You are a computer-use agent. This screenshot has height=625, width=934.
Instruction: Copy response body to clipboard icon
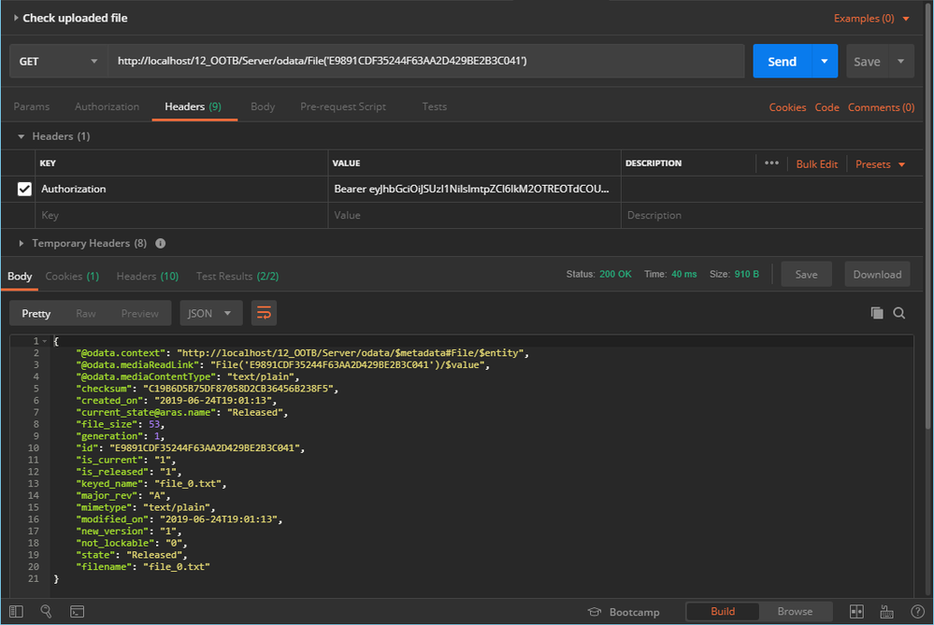tap(876, 313)
